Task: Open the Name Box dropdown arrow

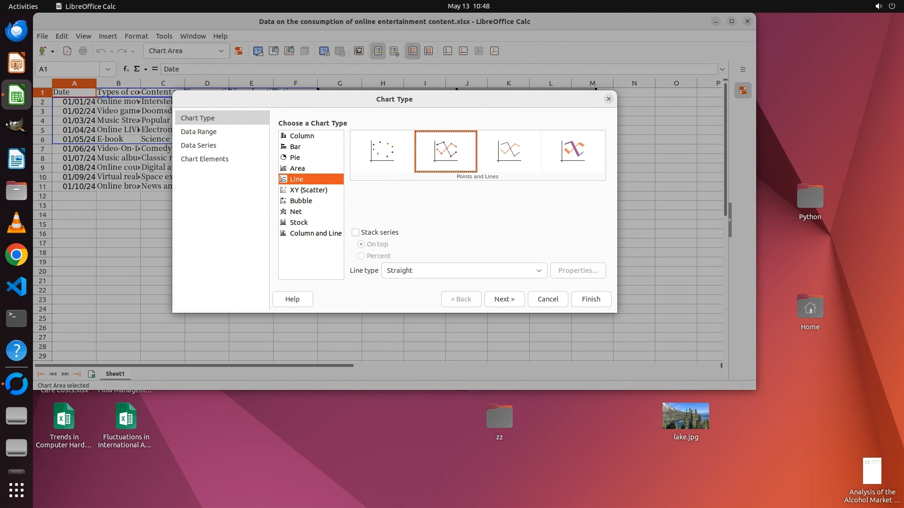Action: pos(108,69)
